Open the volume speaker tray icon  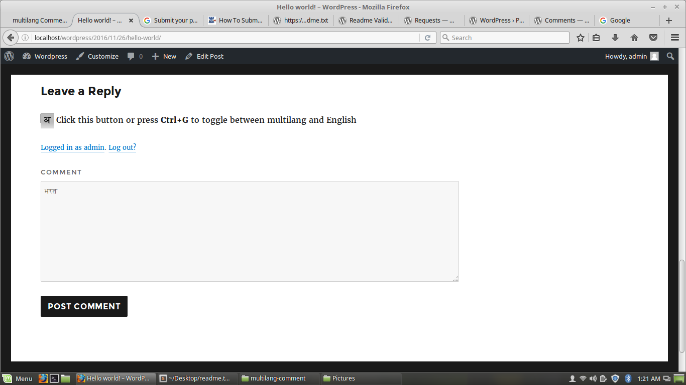point(593,378)
